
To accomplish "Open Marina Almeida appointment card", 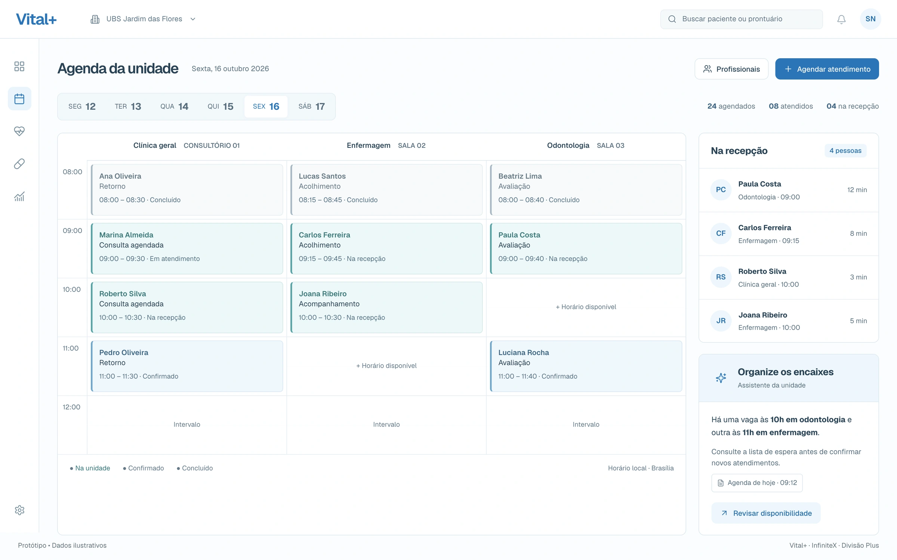I will (x=187, y=249).
